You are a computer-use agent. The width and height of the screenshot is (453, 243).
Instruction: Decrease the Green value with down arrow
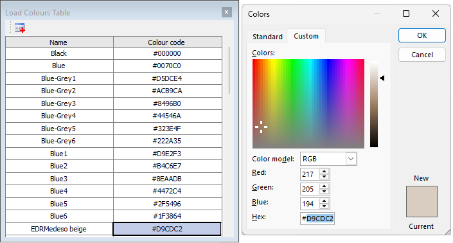(x=324, y=192)
